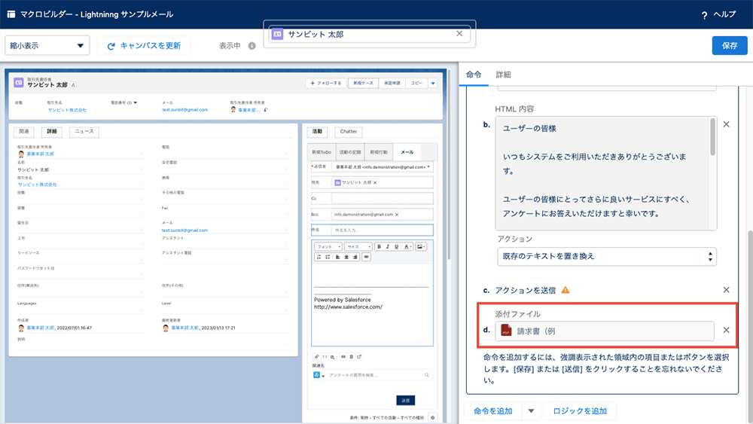753x424 pixels.
Task: Open the 送信者 sender dropdown
Action: [x=383, y=167]
